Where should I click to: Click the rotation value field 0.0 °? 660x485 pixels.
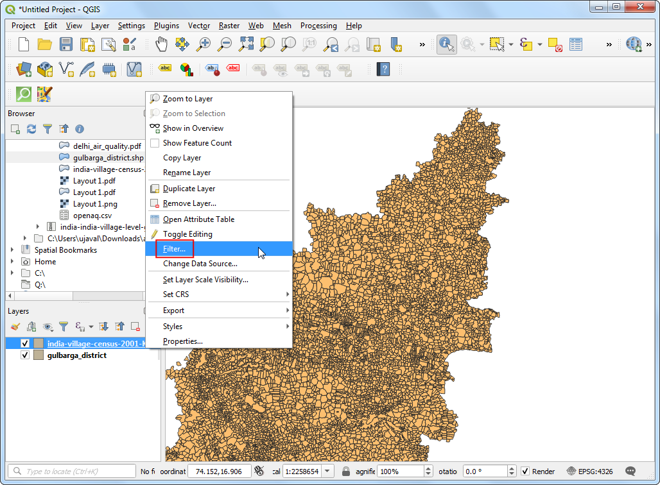[x=485, y=471]
